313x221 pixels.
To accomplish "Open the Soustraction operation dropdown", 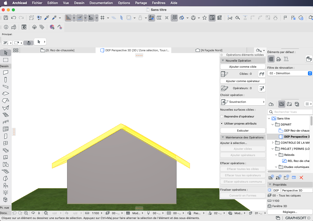I will tap(243, 102).
